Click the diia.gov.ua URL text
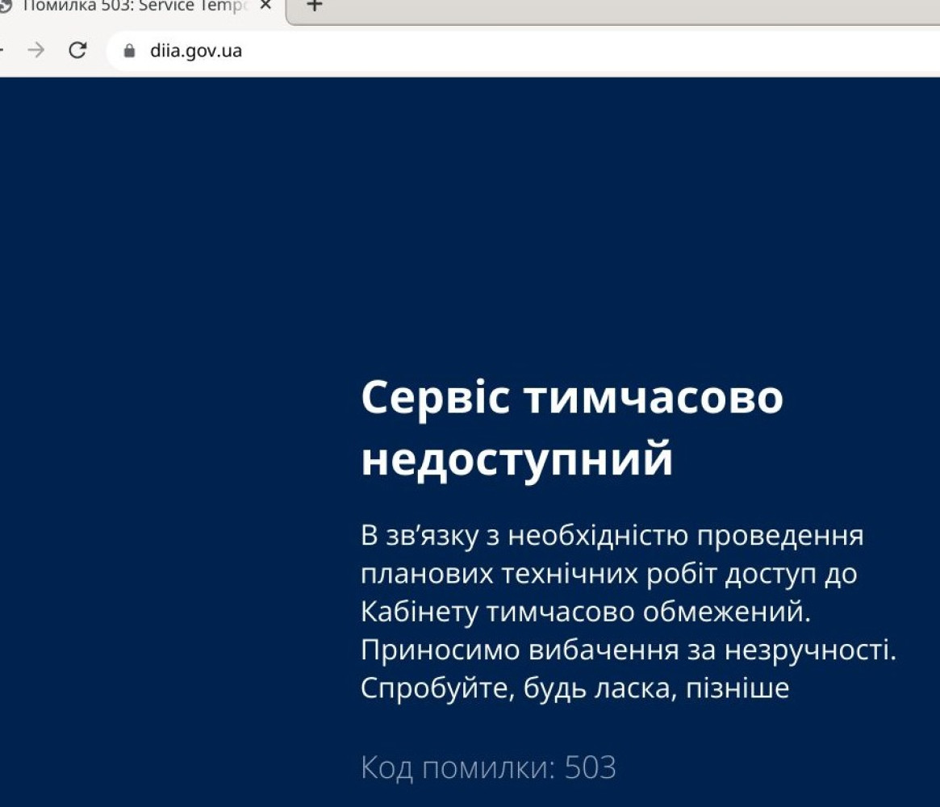This screenshot has width=940, height=807. click(x=196, y=51)
